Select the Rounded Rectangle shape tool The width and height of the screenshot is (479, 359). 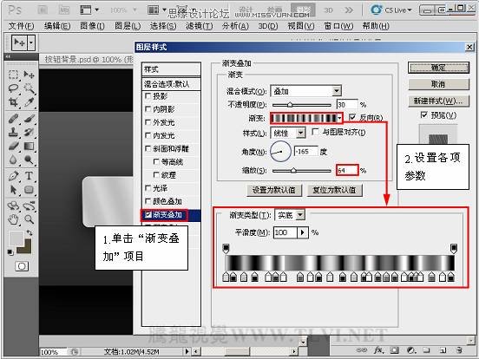29,190
